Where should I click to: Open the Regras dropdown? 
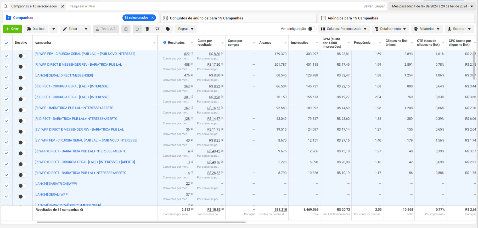[186, 29]
